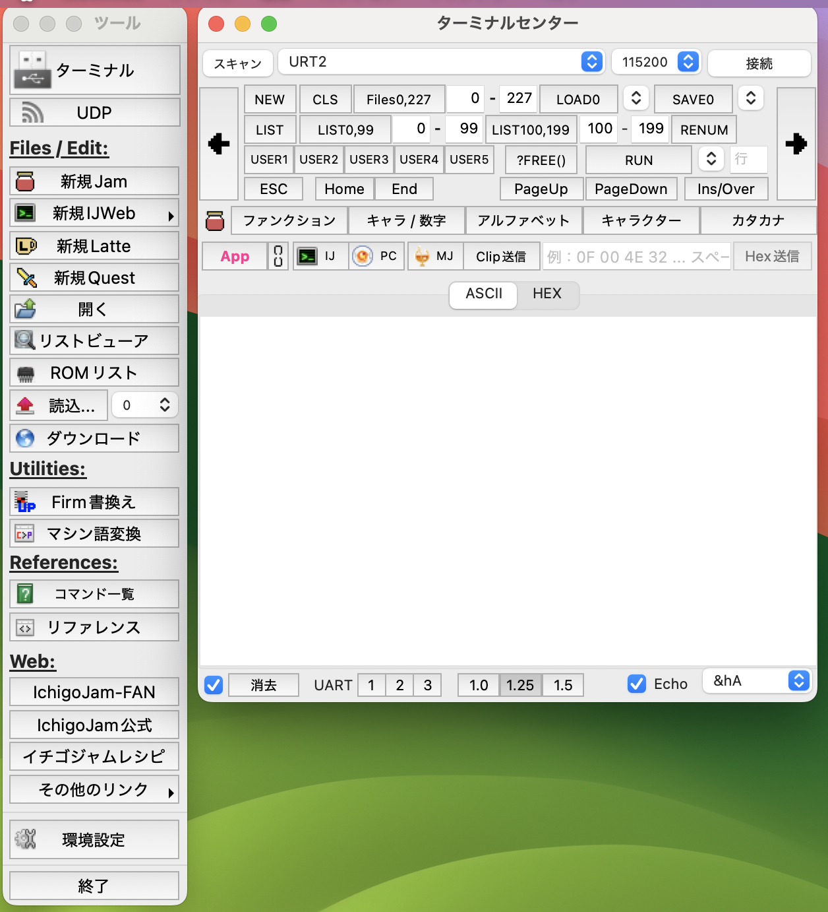
Task: Select the IJ send target icon
Action: click(320, 256)
